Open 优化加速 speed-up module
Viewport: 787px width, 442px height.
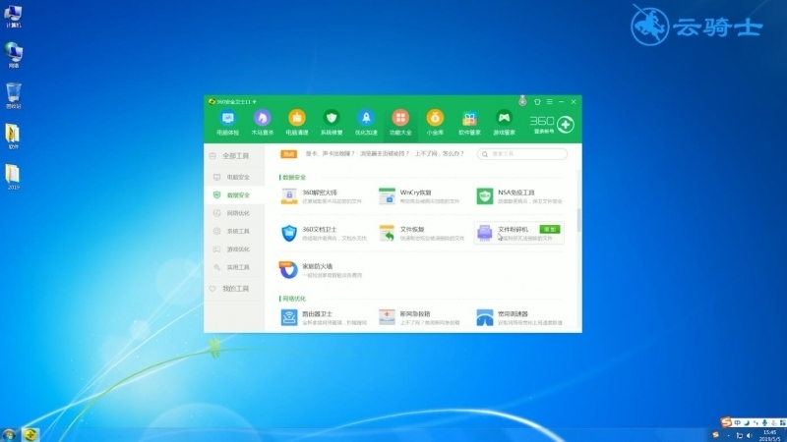click(x=366, y=123)
